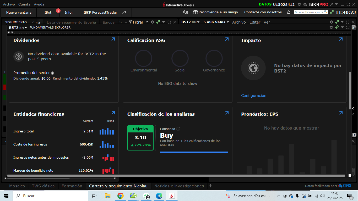This screenshot has height=201, width=358.
Task: Open the gear settings in the Seguimiento panel
Action: pos(152,22)
